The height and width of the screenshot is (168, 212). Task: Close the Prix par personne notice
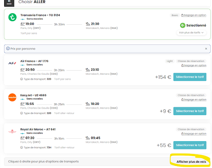tap(206, 49)
